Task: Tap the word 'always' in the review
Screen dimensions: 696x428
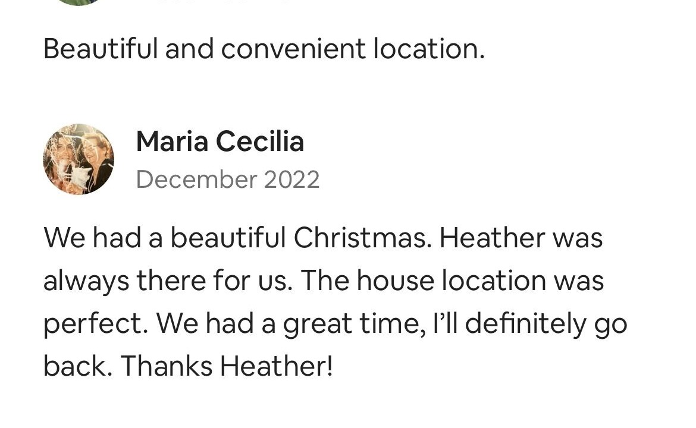Action: pos(86,281)
